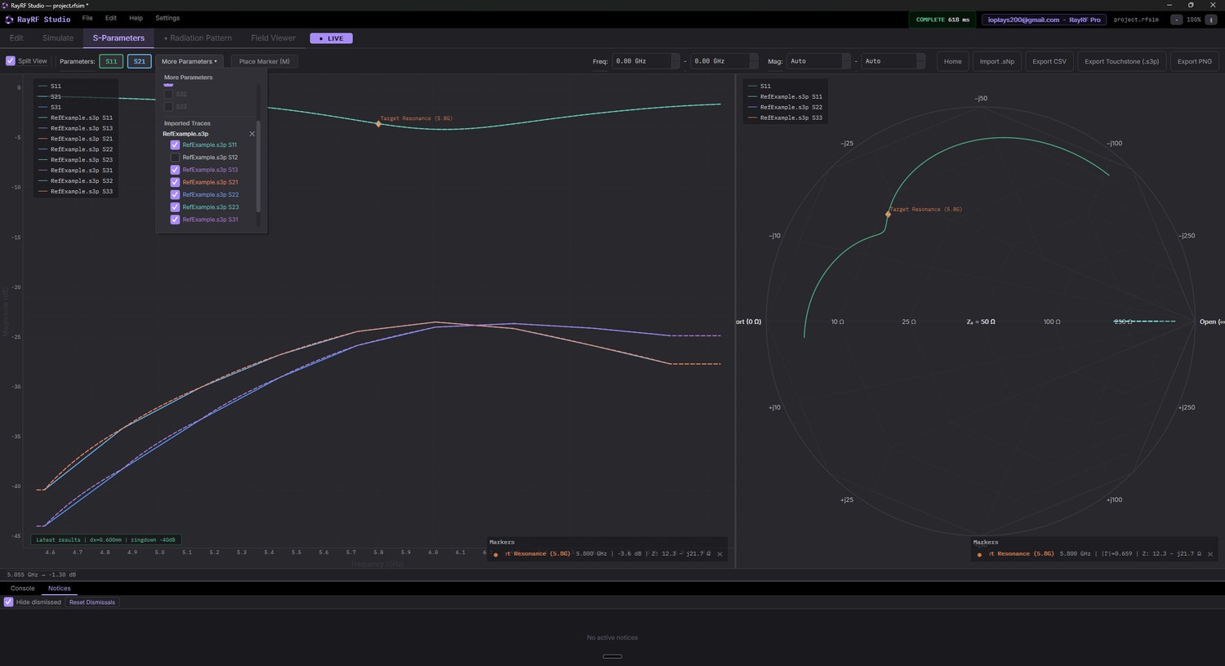1225x666 pixels.
Task: Switch to the Console tab
Action: click(23, 588)
